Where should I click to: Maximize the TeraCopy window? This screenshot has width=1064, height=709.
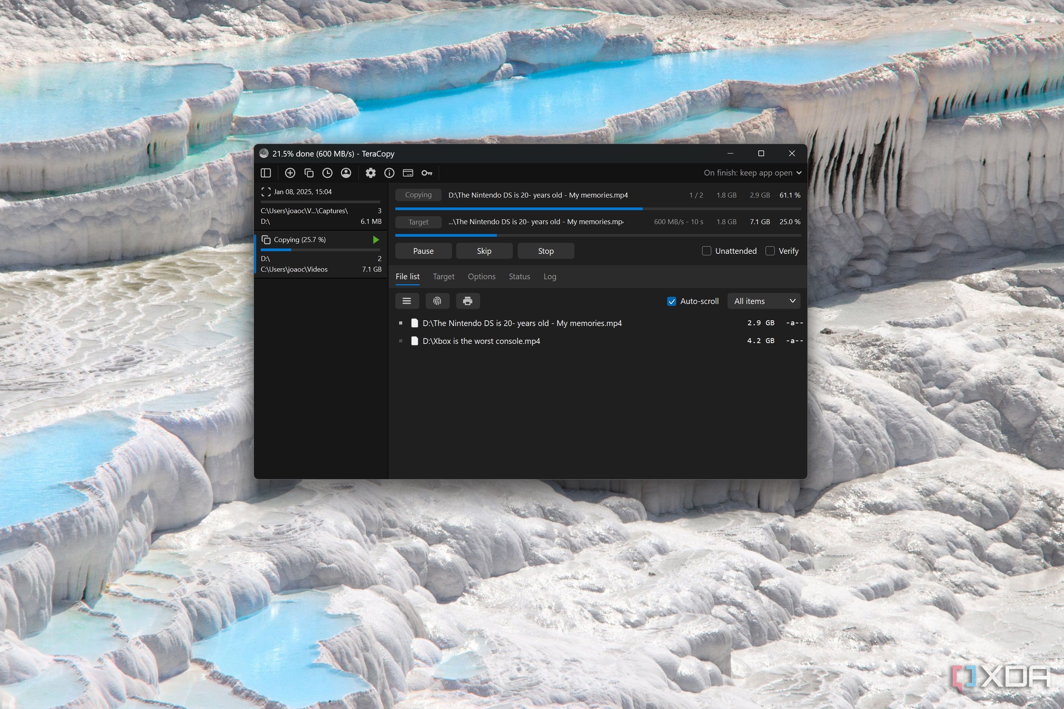pyautogui.click(x=761, y=153)
